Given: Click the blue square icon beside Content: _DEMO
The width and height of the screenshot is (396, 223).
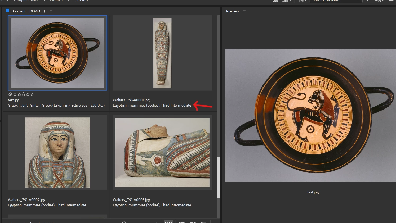Looking at the screenshot, I should point(7,11).
